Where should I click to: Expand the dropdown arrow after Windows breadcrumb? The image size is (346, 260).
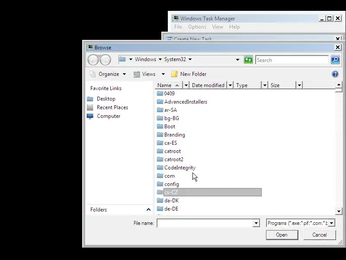click(x=160, y=59)
